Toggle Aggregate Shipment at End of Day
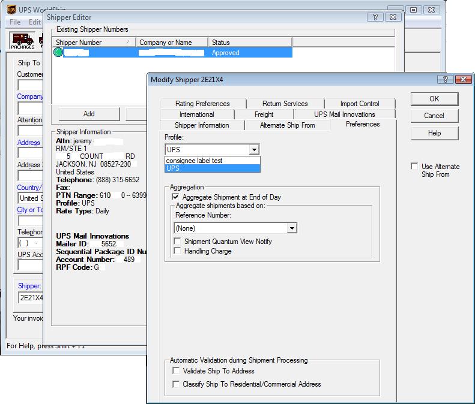475x404 pixels. (x=175, y=197)
